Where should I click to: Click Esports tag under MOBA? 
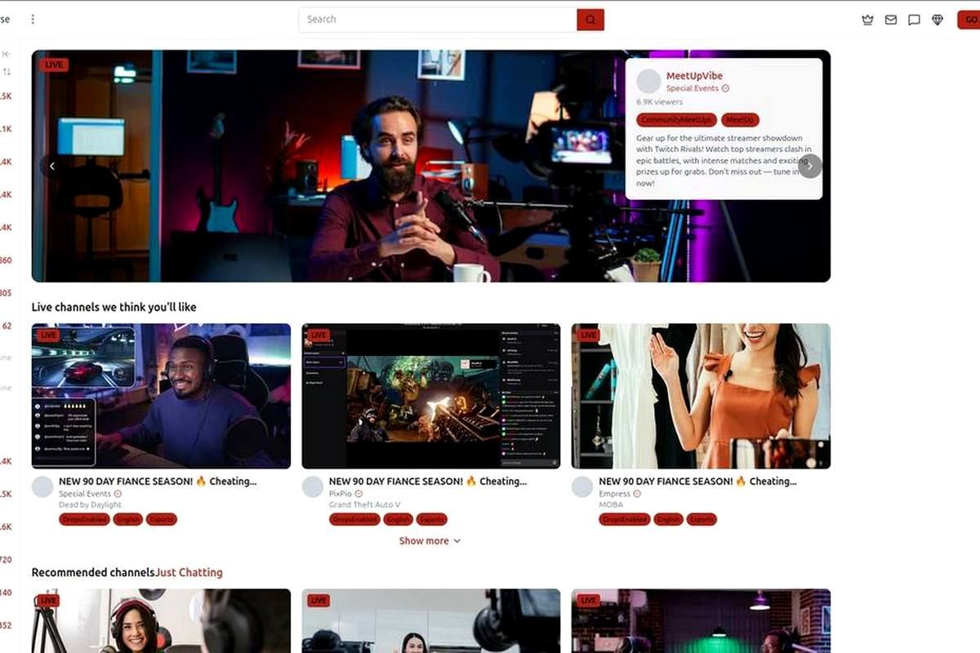[702, 519]
